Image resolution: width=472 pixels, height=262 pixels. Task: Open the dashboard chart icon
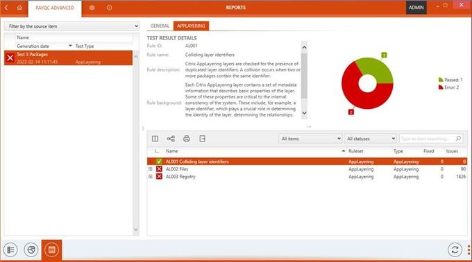point(31,250)
